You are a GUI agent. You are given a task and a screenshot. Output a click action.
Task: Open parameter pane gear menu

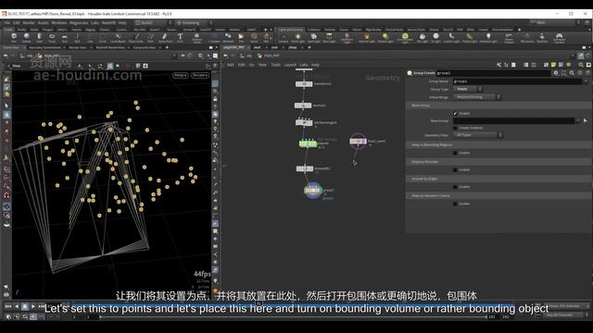[x=556, y=73]
